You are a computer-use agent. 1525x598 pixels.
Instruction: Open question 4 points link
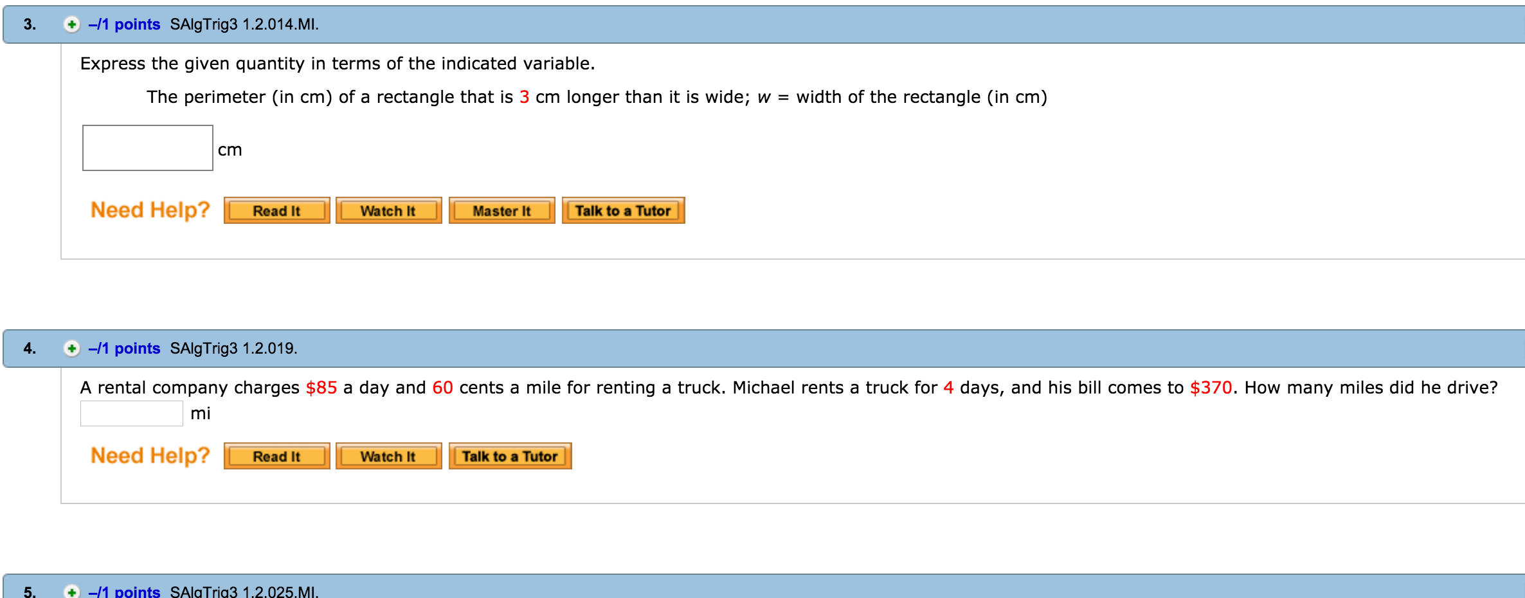(x=124, y=349)
